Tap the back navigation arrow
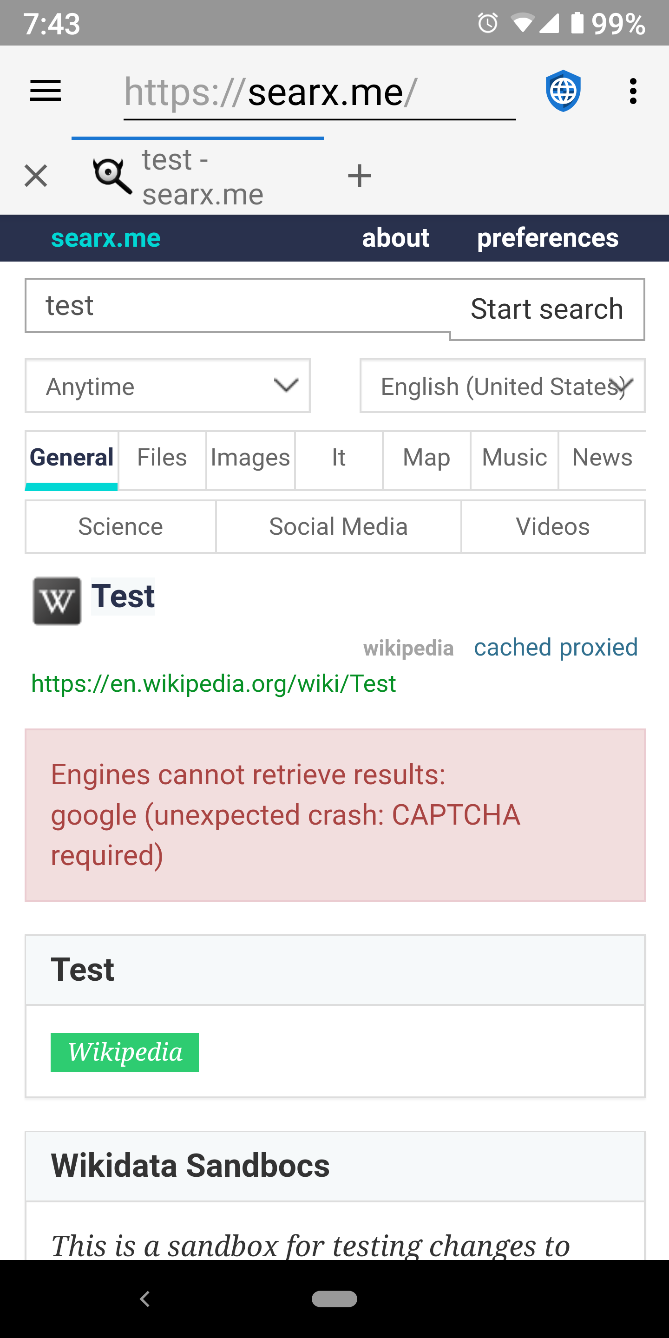Screen dimensions: 669x1338 pos(145,1299)
